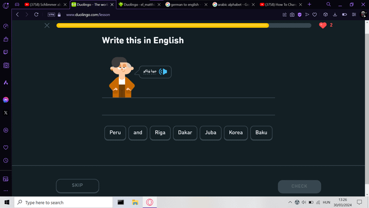The width and height of the screenshot is (369, 208).
Task: Click the CHECK button
Action: [x=299, y=186]
